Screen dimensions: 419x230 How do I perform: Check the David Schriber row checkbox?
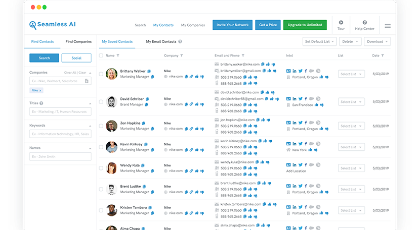click(101, 102)
